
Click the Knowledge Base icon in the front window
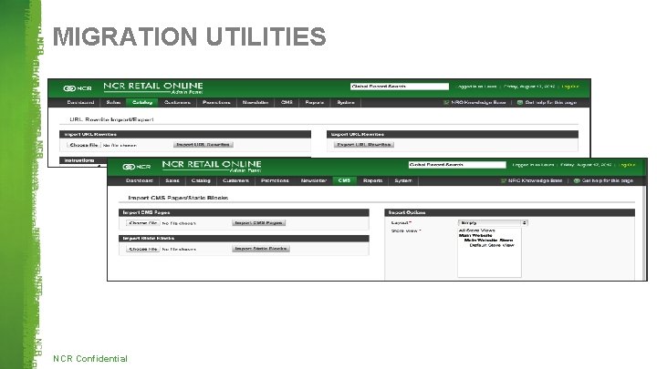(x=504, y=180)
